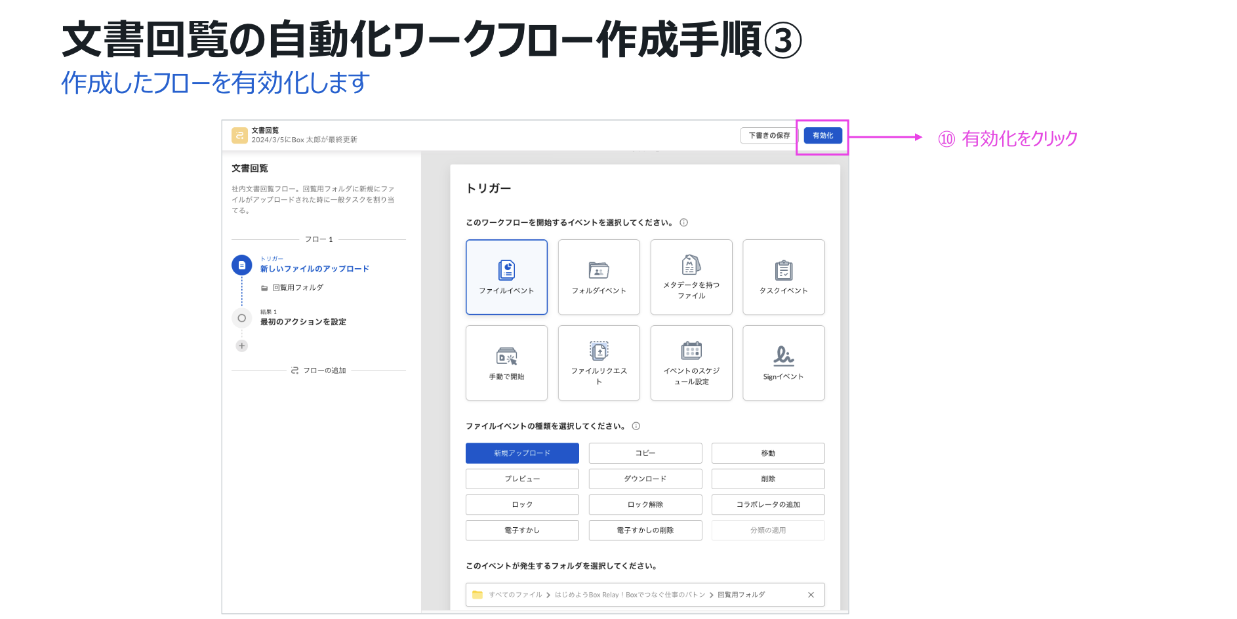Select the タスクイベント trigger icon
This screenshot has height=619, width=1237.
783,270
